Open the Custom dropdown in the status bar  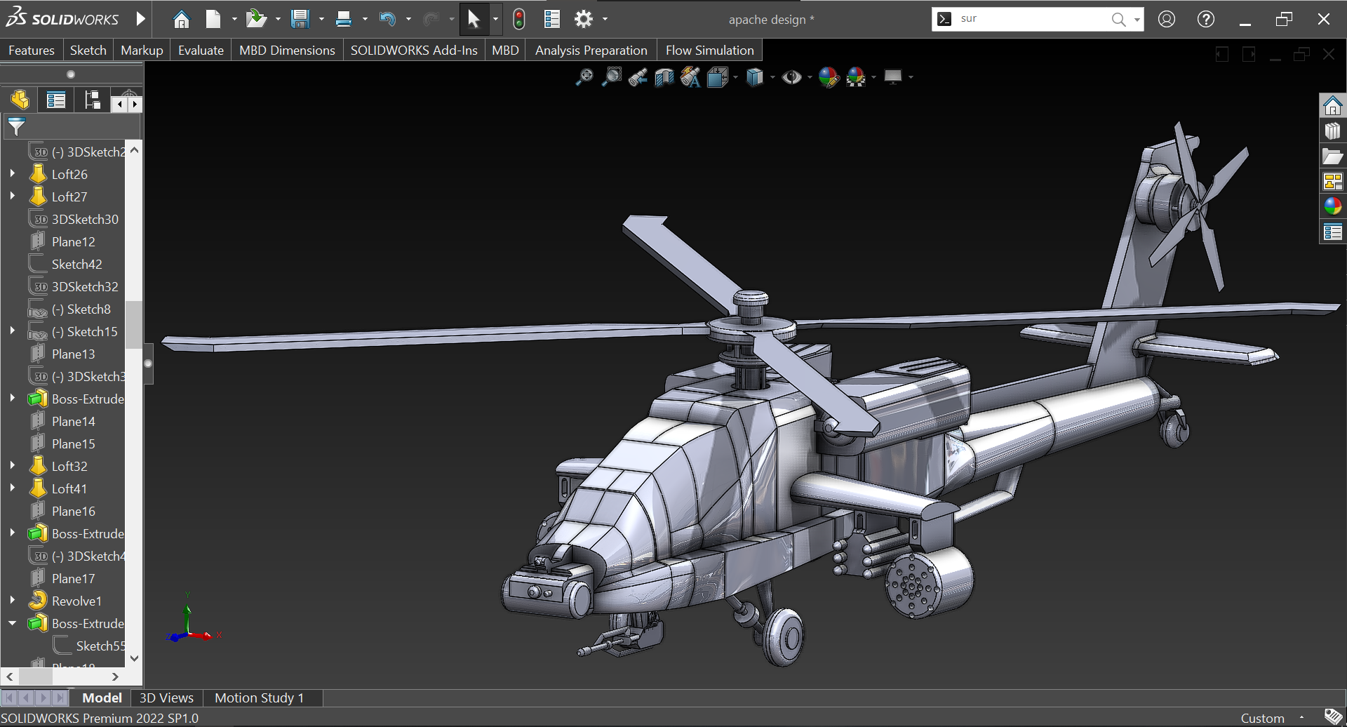(1302, 717)
